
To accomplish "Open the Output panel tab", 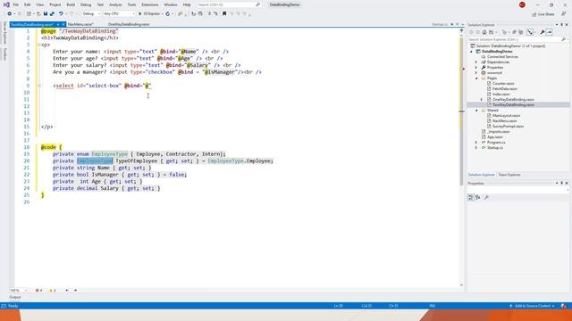I will [x=15, y=297].
